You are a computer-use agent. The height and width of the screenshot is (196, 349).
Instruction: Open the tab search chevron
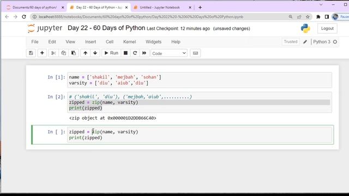(x=321, y=5)
